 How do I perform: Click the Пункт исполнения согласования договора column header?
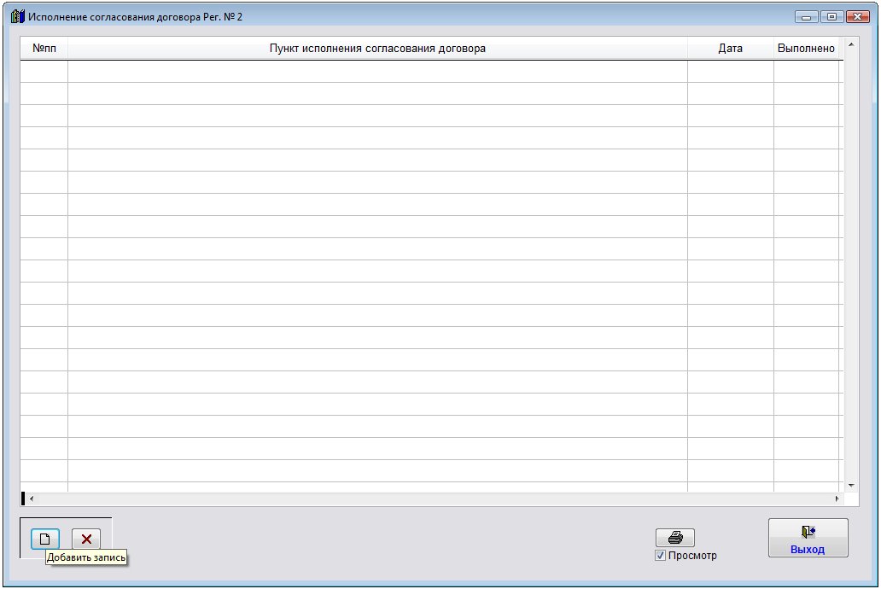[x=377, y=49]
